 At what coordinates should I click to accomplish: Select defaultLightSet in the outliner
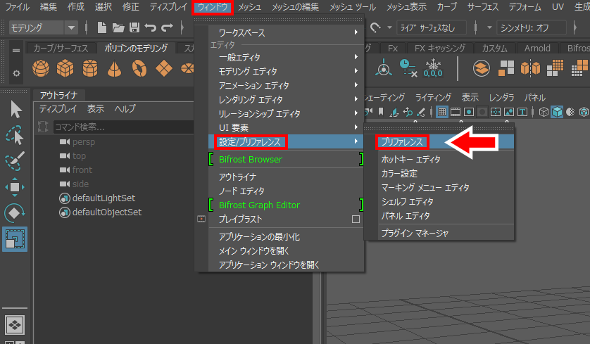tap(103, 198)
